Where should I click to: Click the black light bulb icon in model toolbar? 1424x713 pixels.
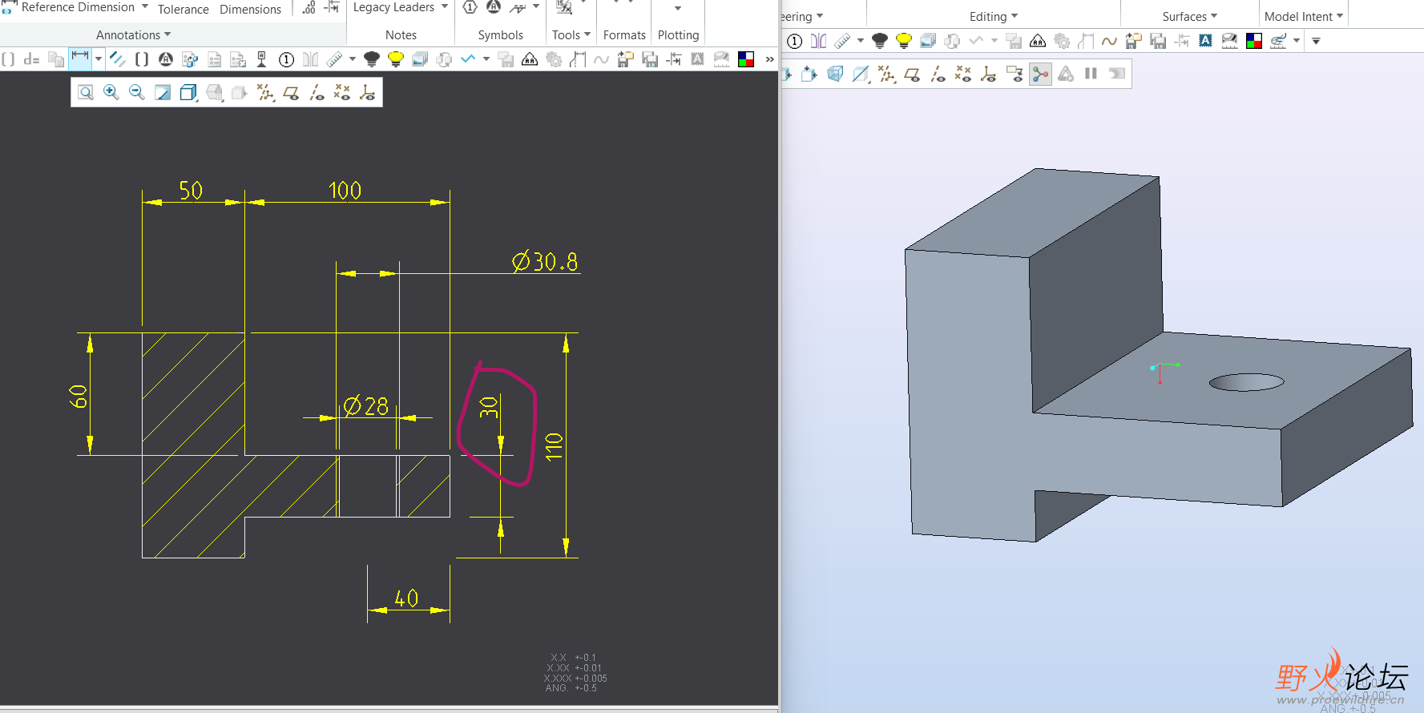point(879,41)
